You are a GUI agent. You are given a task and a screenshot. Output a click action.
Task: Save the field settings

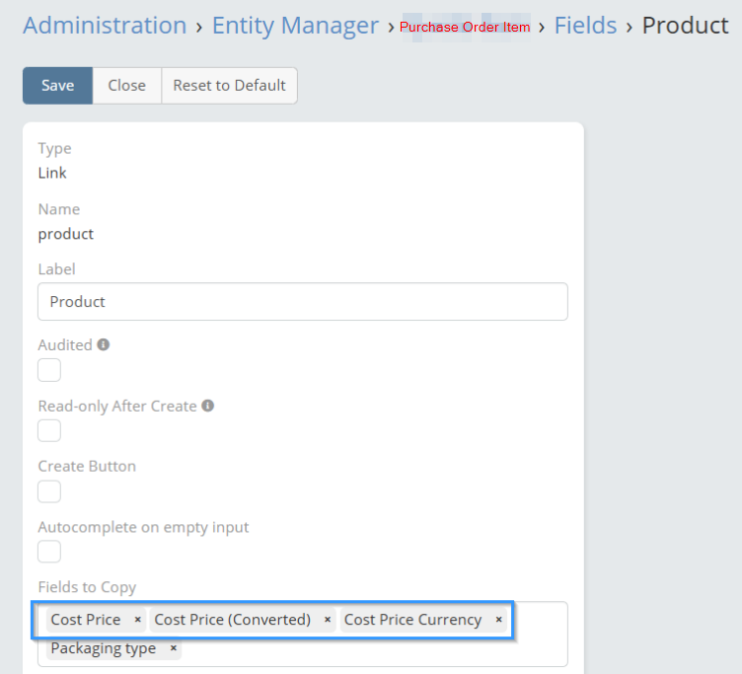[x=57, y=85]
